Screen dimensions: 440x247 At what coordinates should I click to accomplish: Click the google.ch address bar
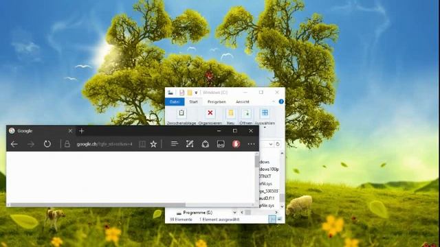pos(104,144)
